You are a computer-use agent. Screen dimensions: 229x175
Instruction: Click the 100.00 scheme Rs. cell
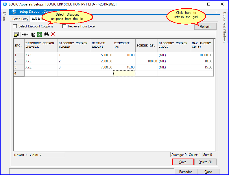pos(147,61)
